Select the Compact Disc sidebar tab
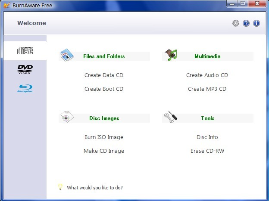This screenshot has width=269, height=201. (25, 51)
